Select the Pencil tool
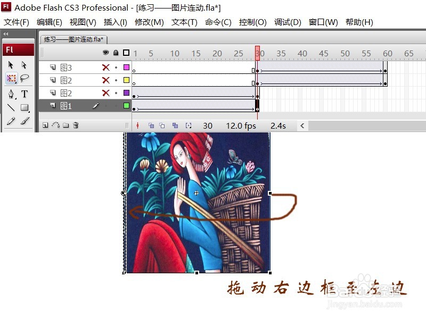This screenshot has width=426, height=319. click(11, 121)
